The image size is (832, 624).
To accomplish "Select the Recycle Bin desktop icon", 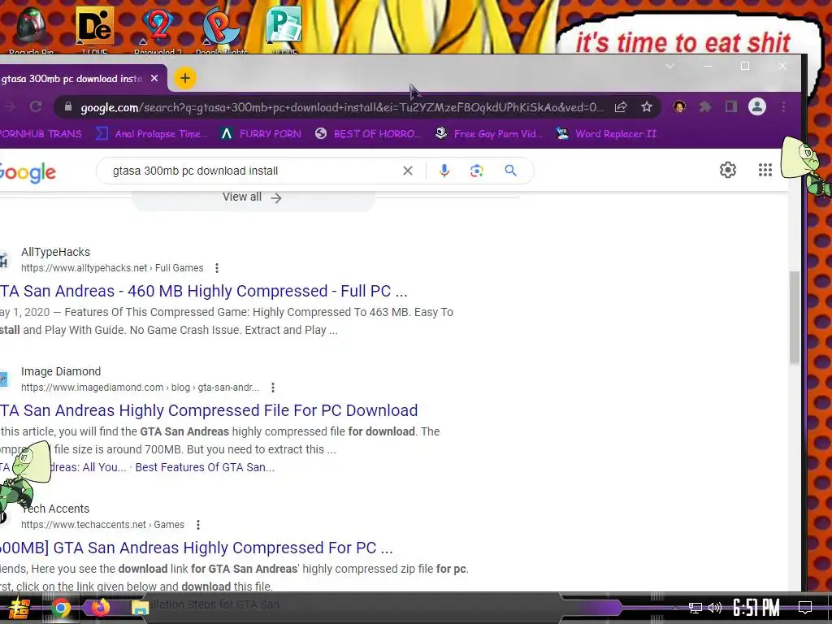I will pyautogui.click(x=31, y=29).
